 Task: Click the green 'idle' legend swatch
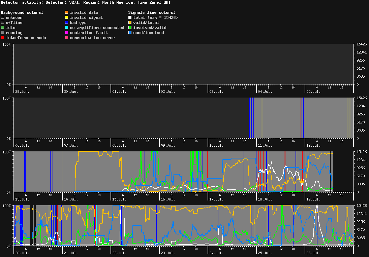click(3, 28)
